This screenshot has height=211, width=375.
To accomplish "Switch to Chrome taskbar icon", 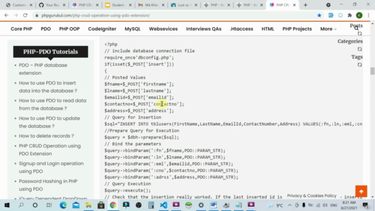I will pos(113,205).
